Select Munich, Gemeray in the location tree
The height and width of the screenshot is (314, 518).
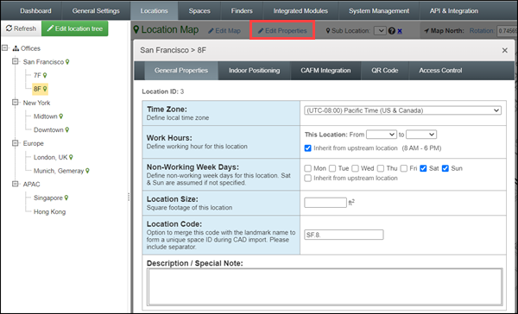(59, 171)
